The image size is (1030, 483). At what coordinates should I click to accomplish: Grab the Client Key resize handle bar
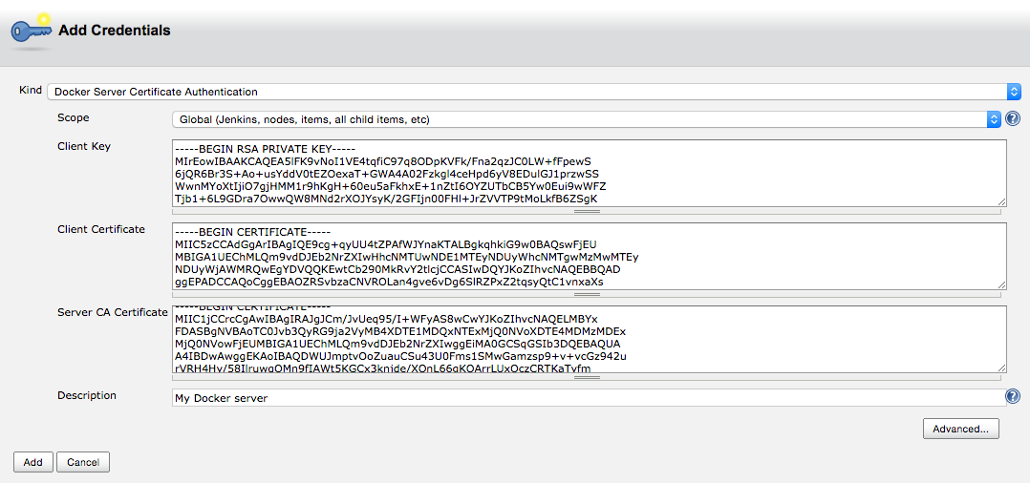(587, 211)
